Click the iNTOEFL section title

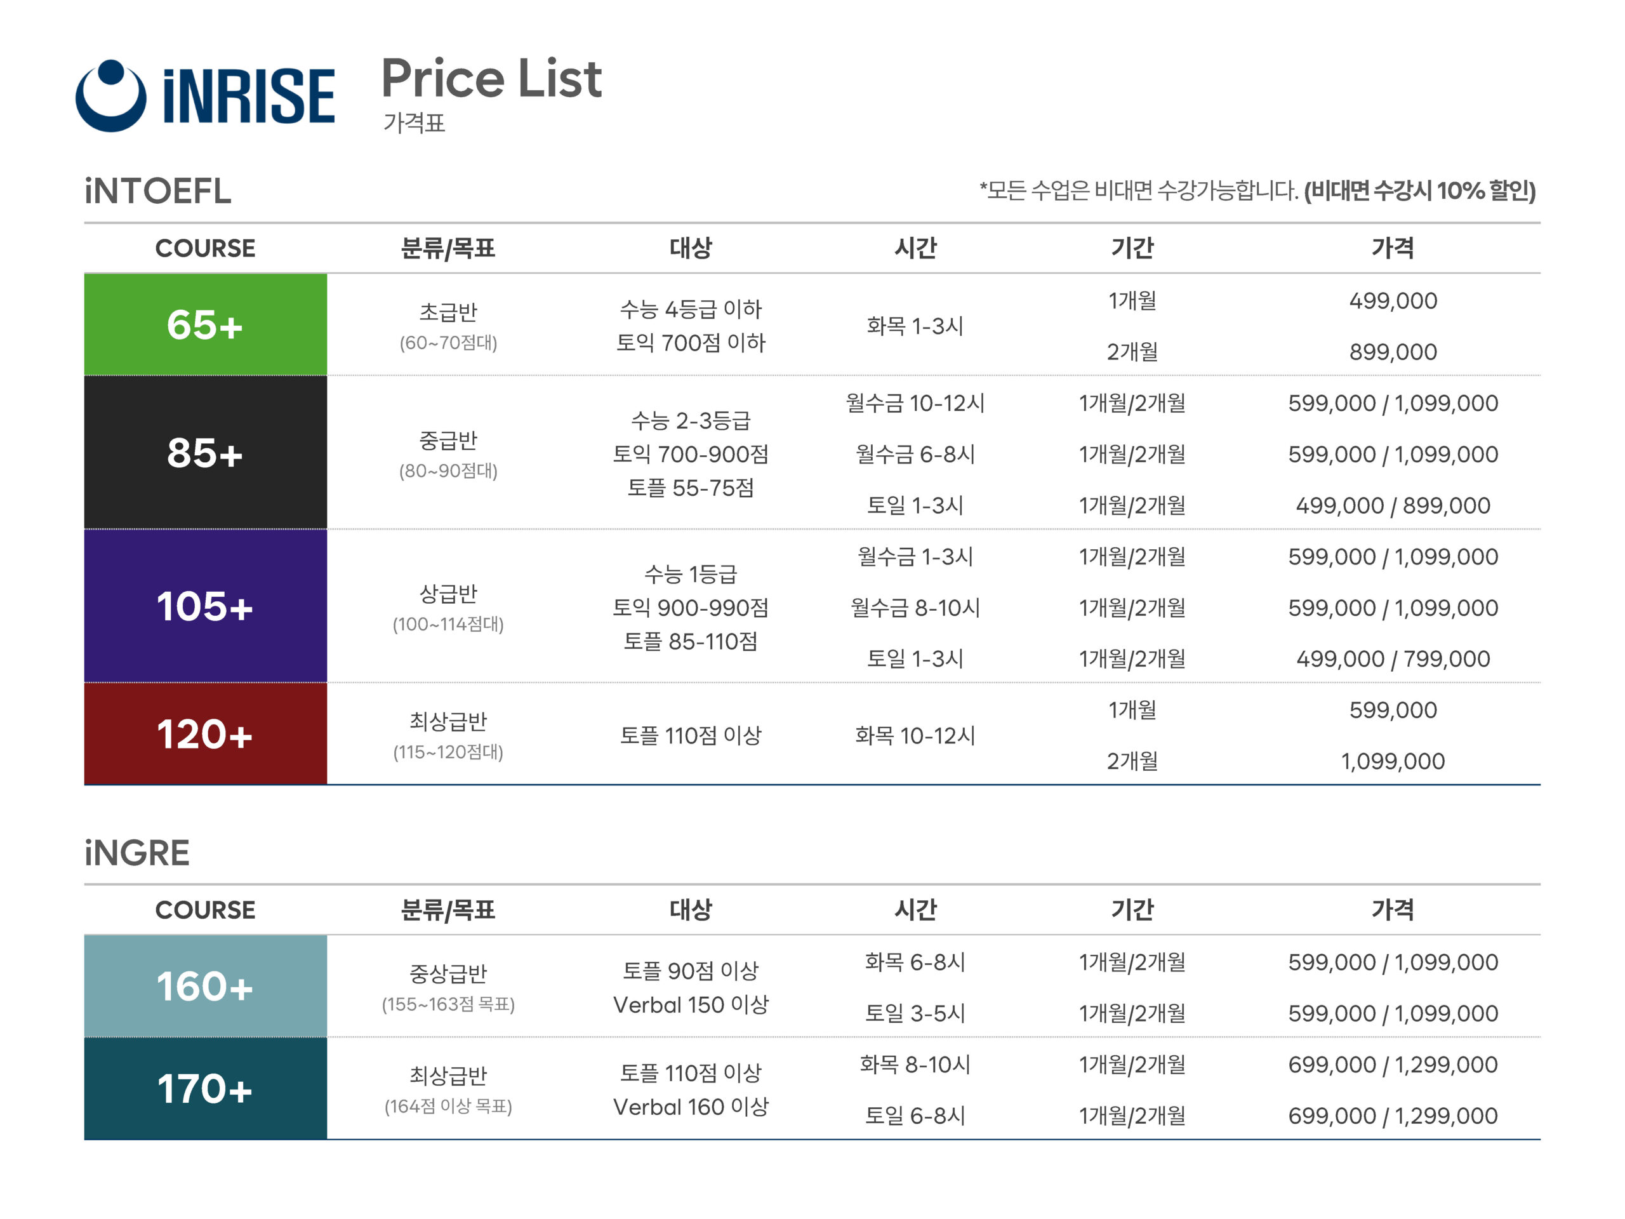(x=158, y=191)
